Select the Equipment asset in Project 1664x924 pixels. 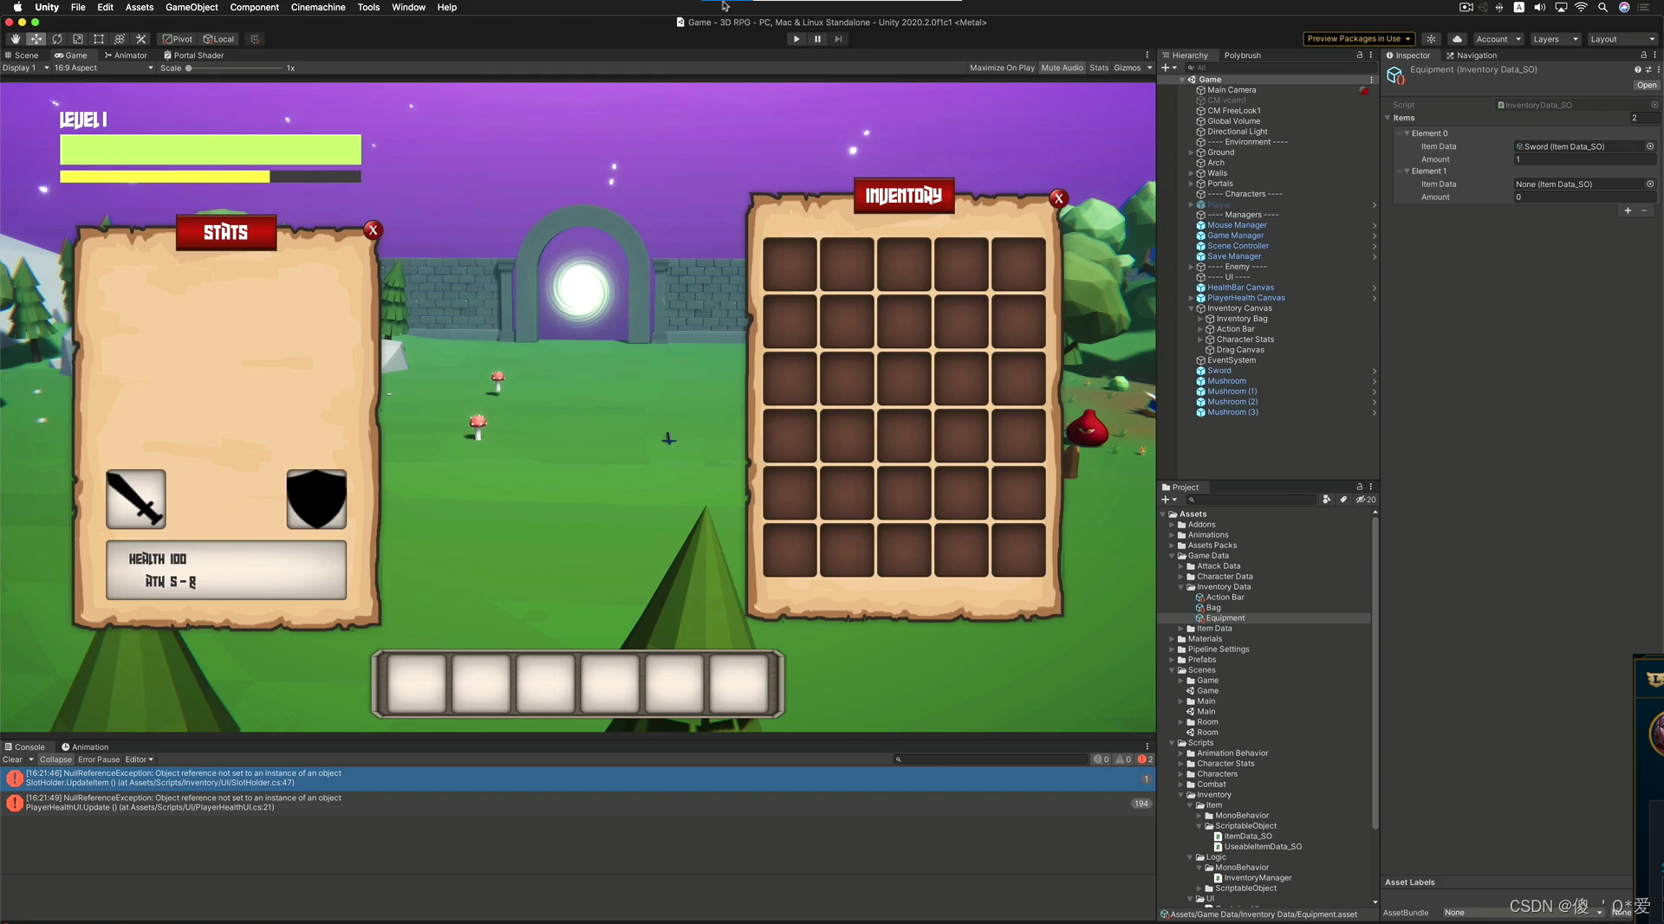pyautogui.click(x=1225, y=618)
